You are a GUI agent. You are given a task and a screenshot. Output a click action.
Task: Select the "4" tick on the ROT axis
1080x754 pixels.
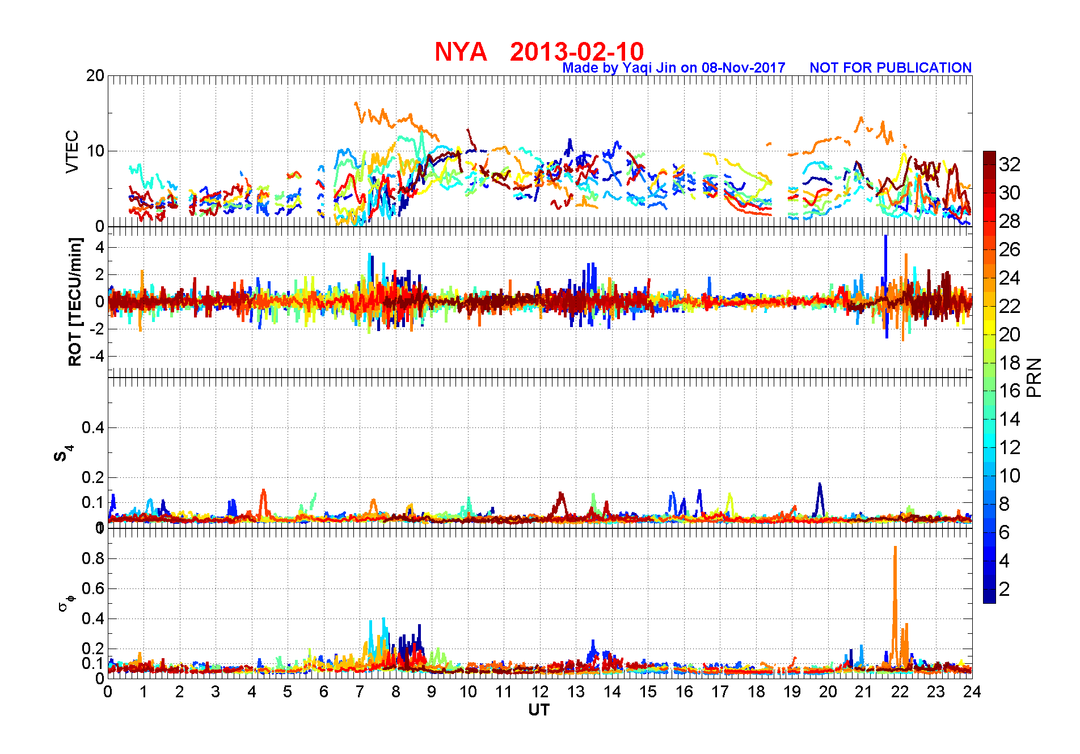point(100,247)
